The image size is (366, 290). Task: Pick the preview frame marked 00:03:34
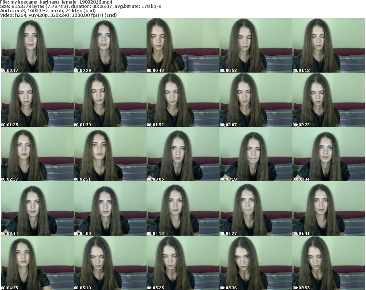(x=329, y=154)
